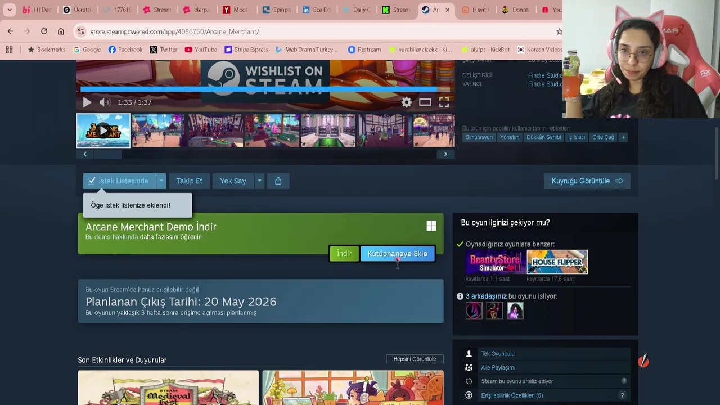Open Kuyruğu Görüntüle queue
This screenshot has height=405, width=720.
coord(587,181)
